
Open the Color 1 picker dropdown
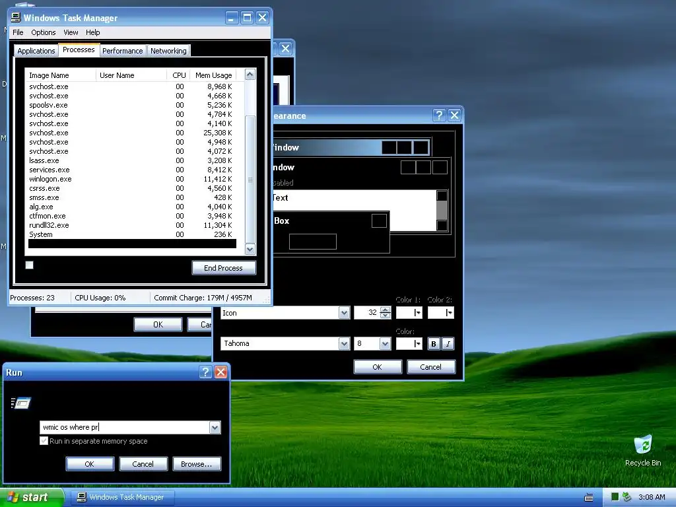pos(409,313)
